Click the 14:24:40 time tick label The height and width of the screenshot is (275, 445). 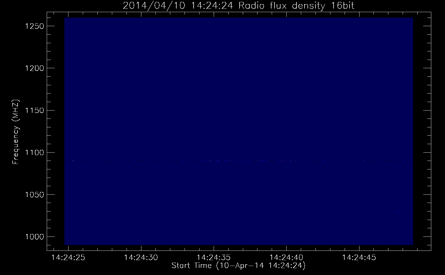coord(286,258)
